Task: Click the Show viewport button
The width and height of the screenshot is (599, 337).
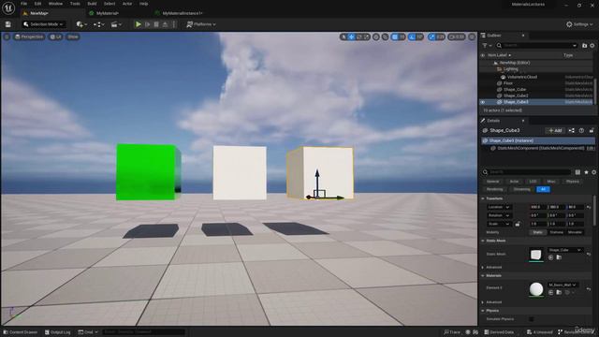Action: pyautogui.click(x=73, y=37)
